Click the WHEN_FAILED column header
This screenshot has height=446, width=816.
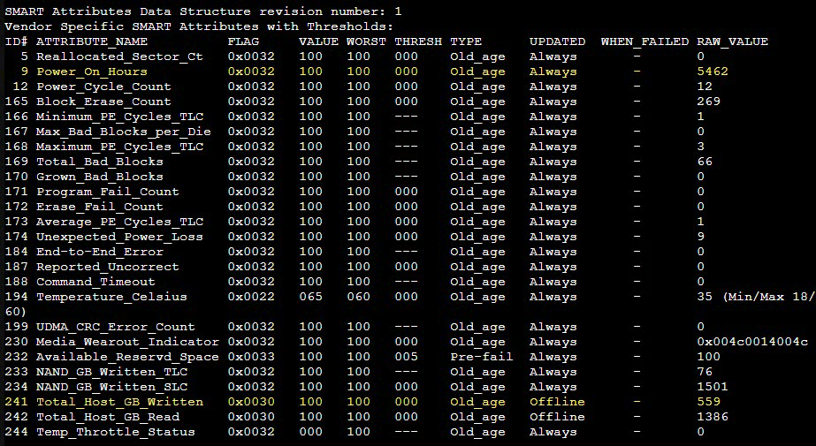click(x=644, y=42)
